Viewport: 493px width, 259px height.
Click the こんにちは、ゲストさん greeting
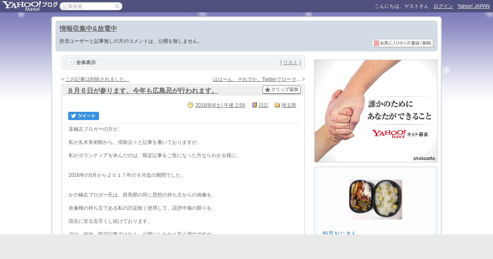coord(401,6)
